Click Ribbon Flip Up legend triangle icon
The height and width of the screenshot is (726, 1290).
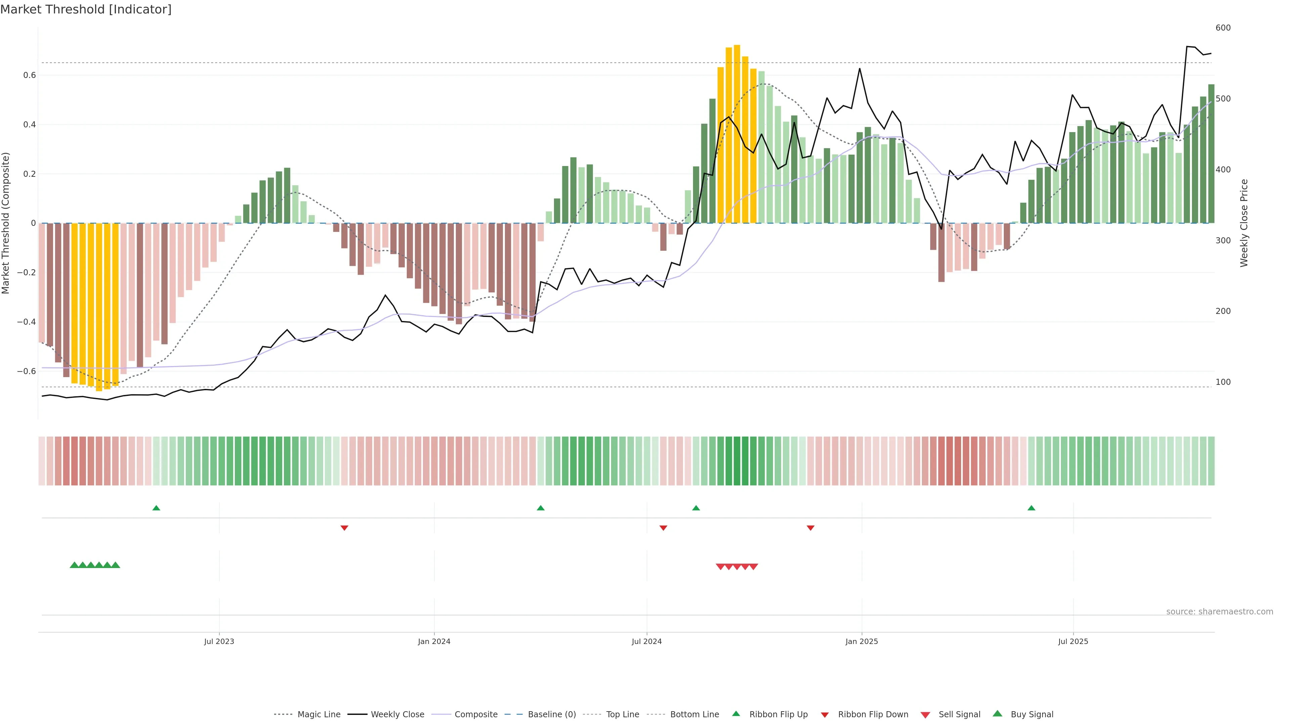click(x=736, y=714)
